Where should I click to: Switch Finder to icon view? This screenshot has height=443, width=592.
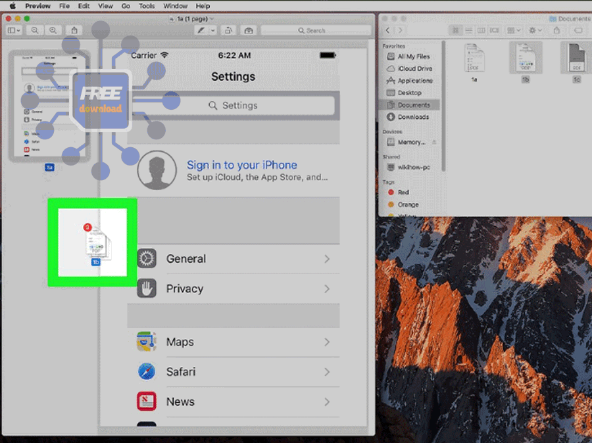coord(455,30)
